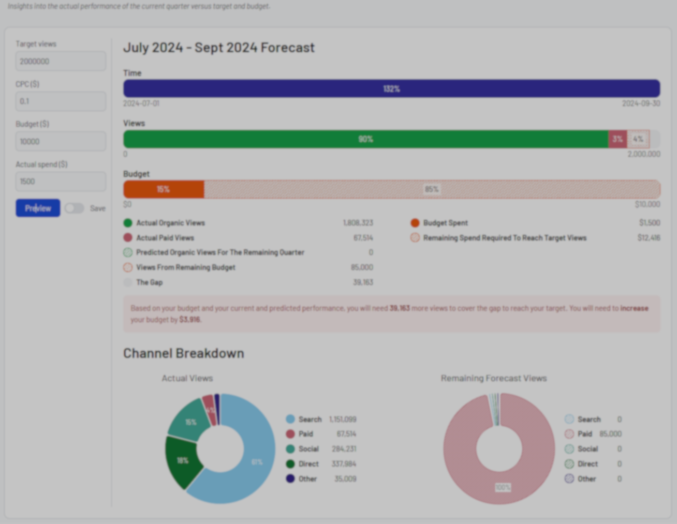The image size is (677, 524).
Task: Click the Channel Breakdown heading
Action: pyautogui.click(x=184, y=353)
